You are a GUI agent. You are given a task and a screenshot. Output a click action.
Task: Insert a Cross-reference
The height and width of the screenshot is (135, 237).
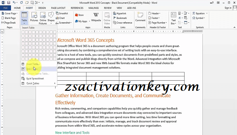coord(123,23)
